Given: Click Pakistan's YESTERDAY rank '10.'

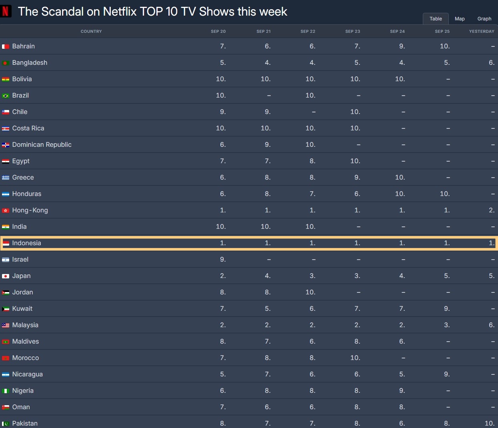Looking at the screenshot, I should click(x=490, y=424).
